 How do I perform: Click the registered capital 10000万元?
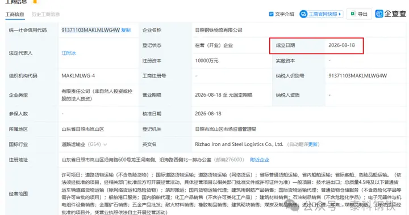(x=207, y=61)
